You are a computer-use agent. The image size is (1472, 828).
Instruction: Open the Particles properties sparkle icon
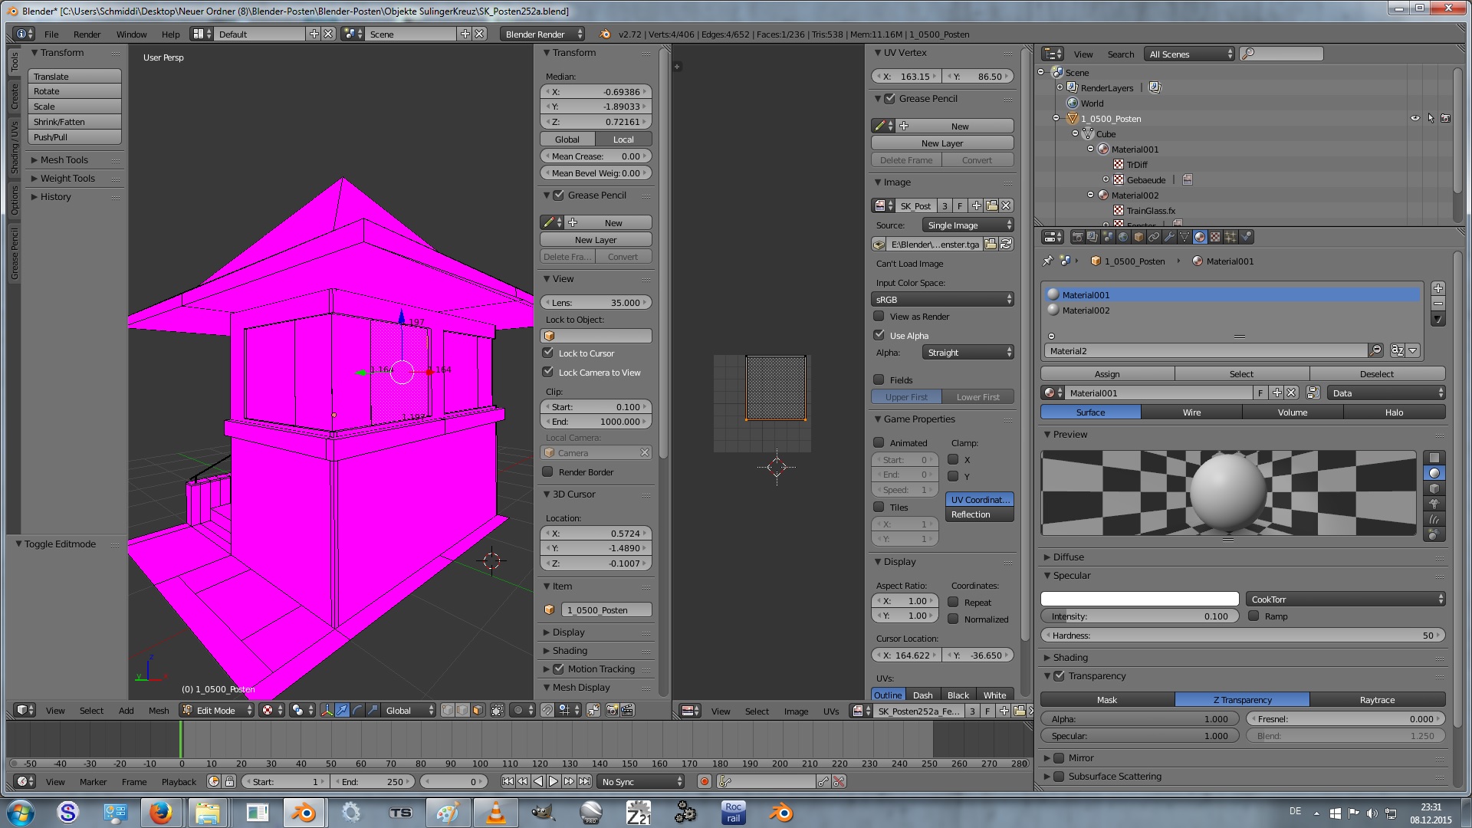(1230, 237)
